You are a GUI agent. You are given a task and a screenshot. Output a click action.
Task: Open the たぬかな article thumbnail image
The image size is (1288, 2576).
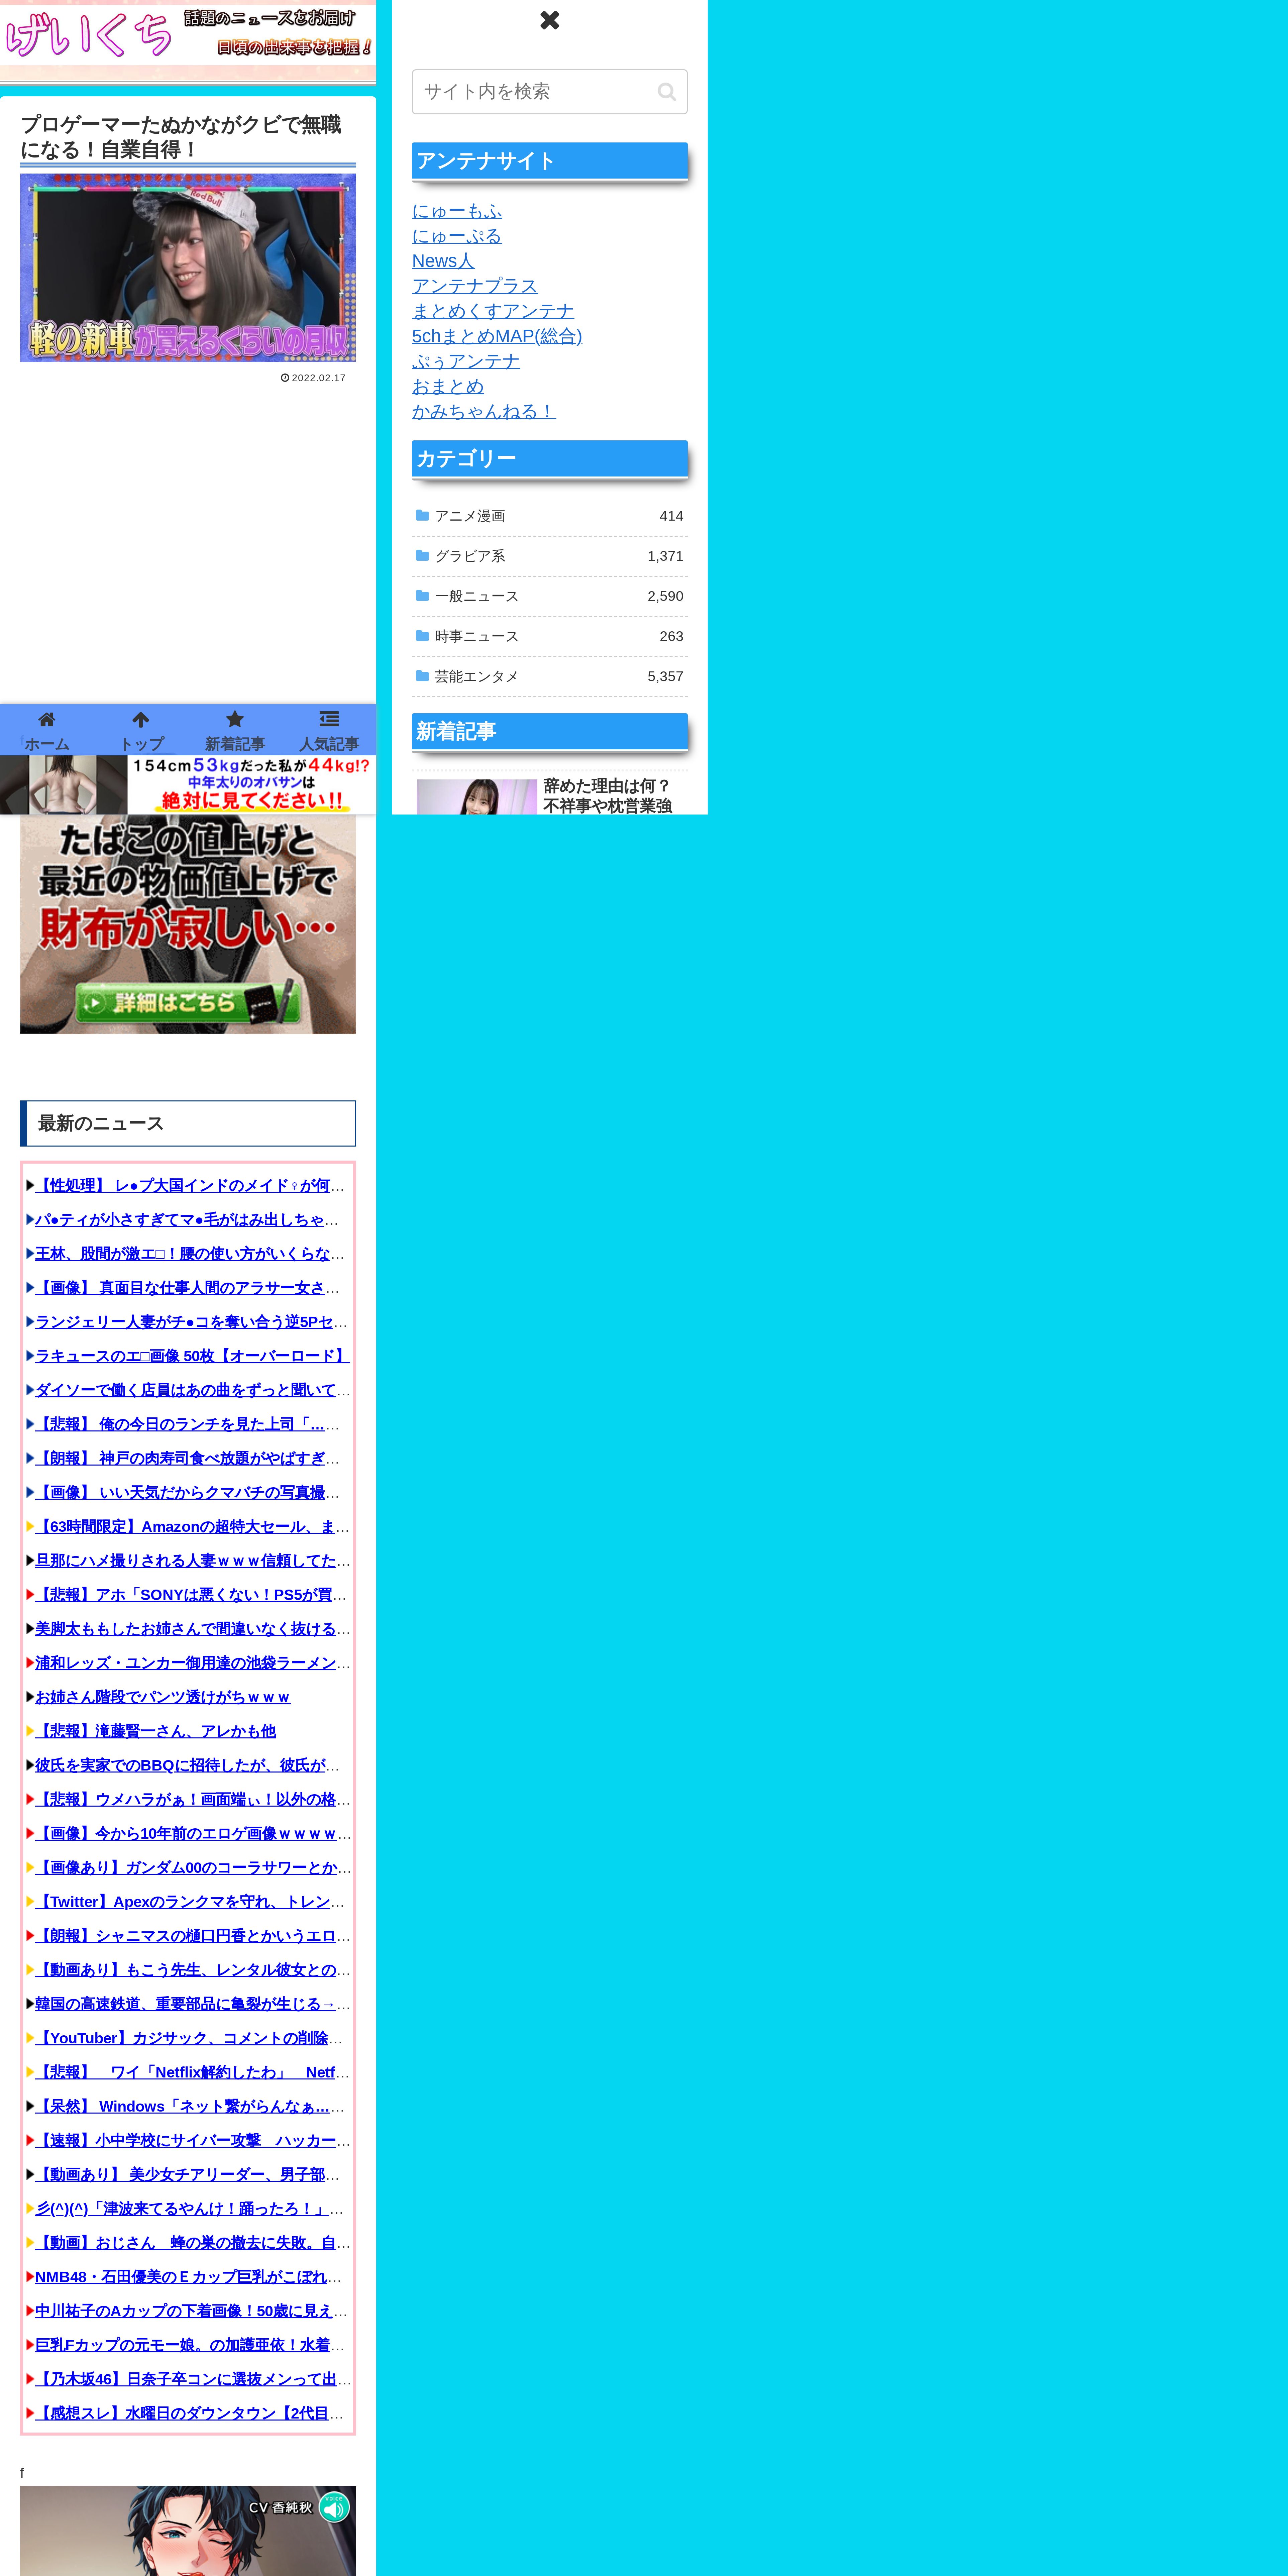point(188,268)
